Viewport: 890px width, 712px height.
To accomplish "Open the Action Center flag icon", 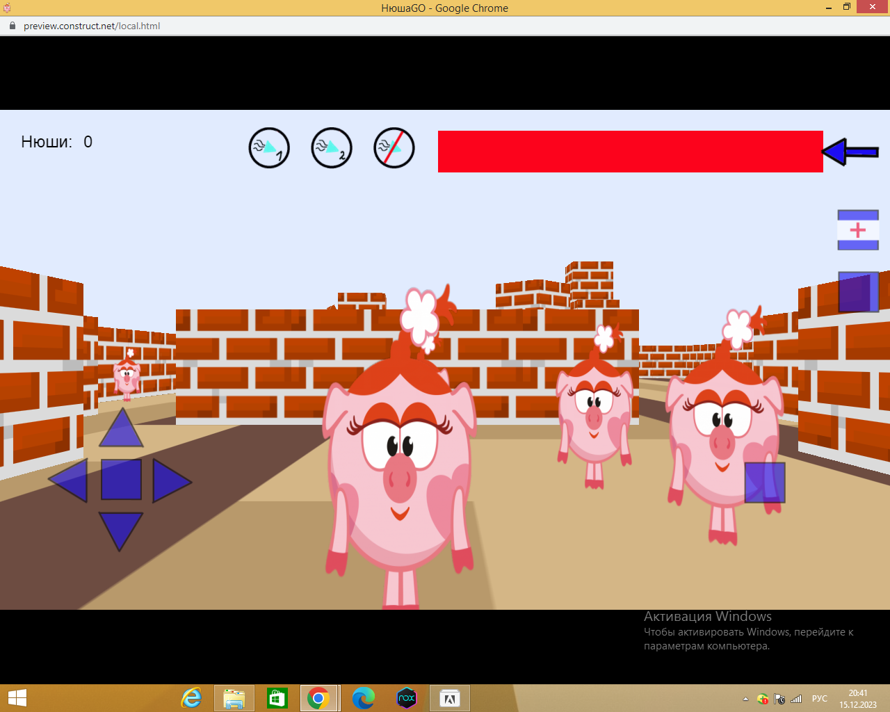I will (x=779, y=699).
